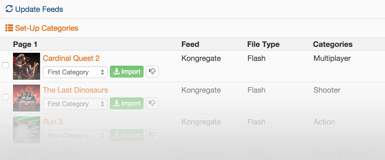Click thumbs-down icon for The Last Dinosaurs
This screenshot has width=385, height=160.
pos(152,103)
